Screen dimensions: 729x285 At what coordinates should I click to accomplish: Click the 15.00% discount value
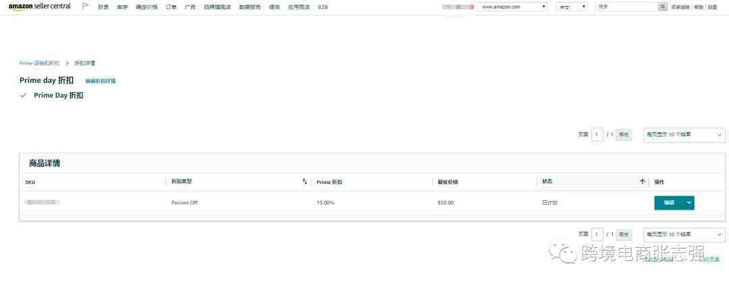325,203
